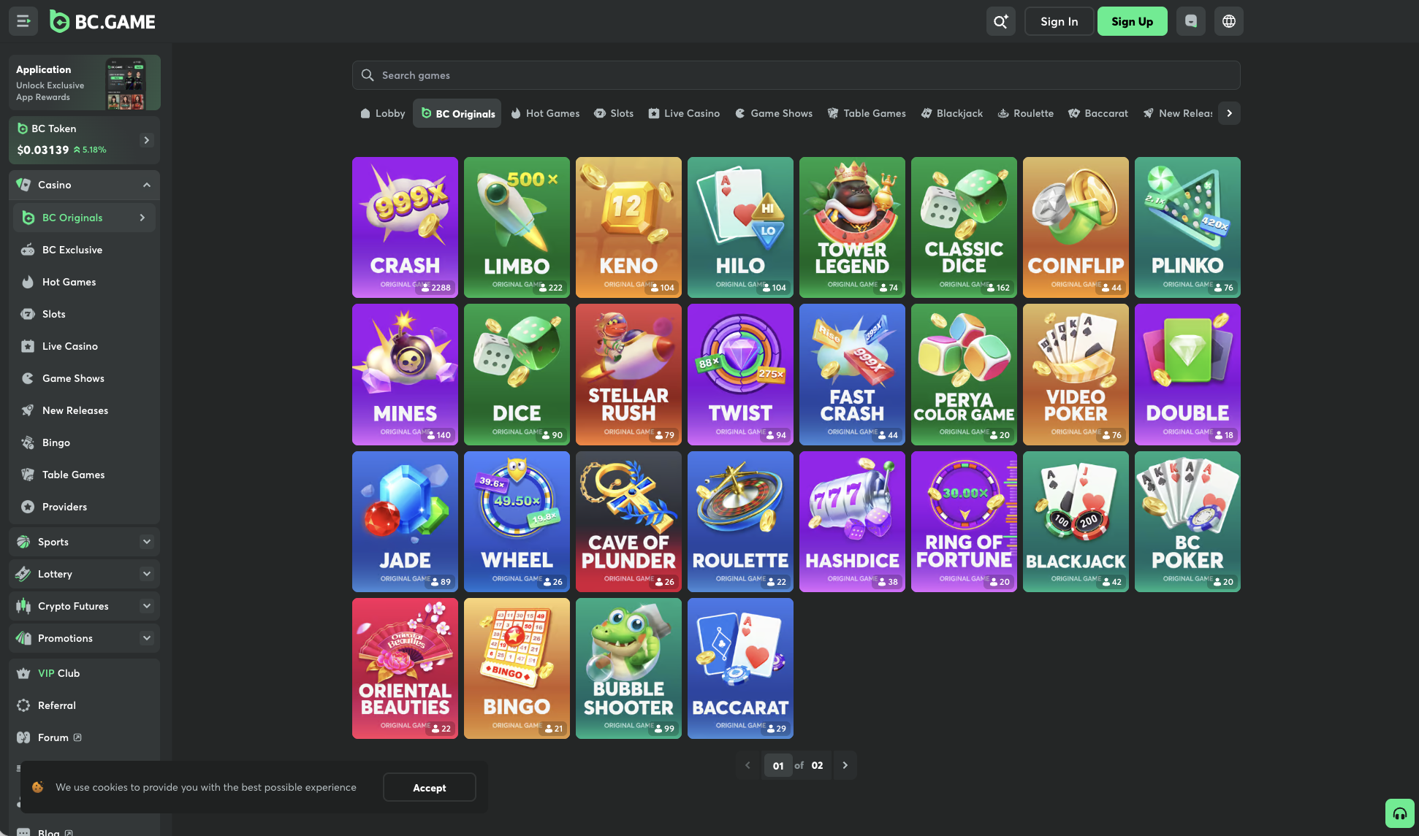Screen dimensions: 1419x836
Task: Click the Bingo icon in the sidebar
Action: [28, 442]
